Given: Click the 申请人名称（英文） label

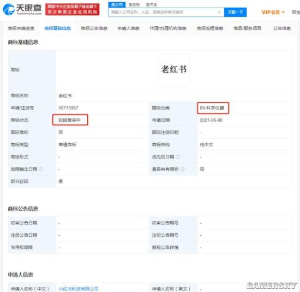Looking at the screenshot, I should pyautogui.click(x=171, y=289).
